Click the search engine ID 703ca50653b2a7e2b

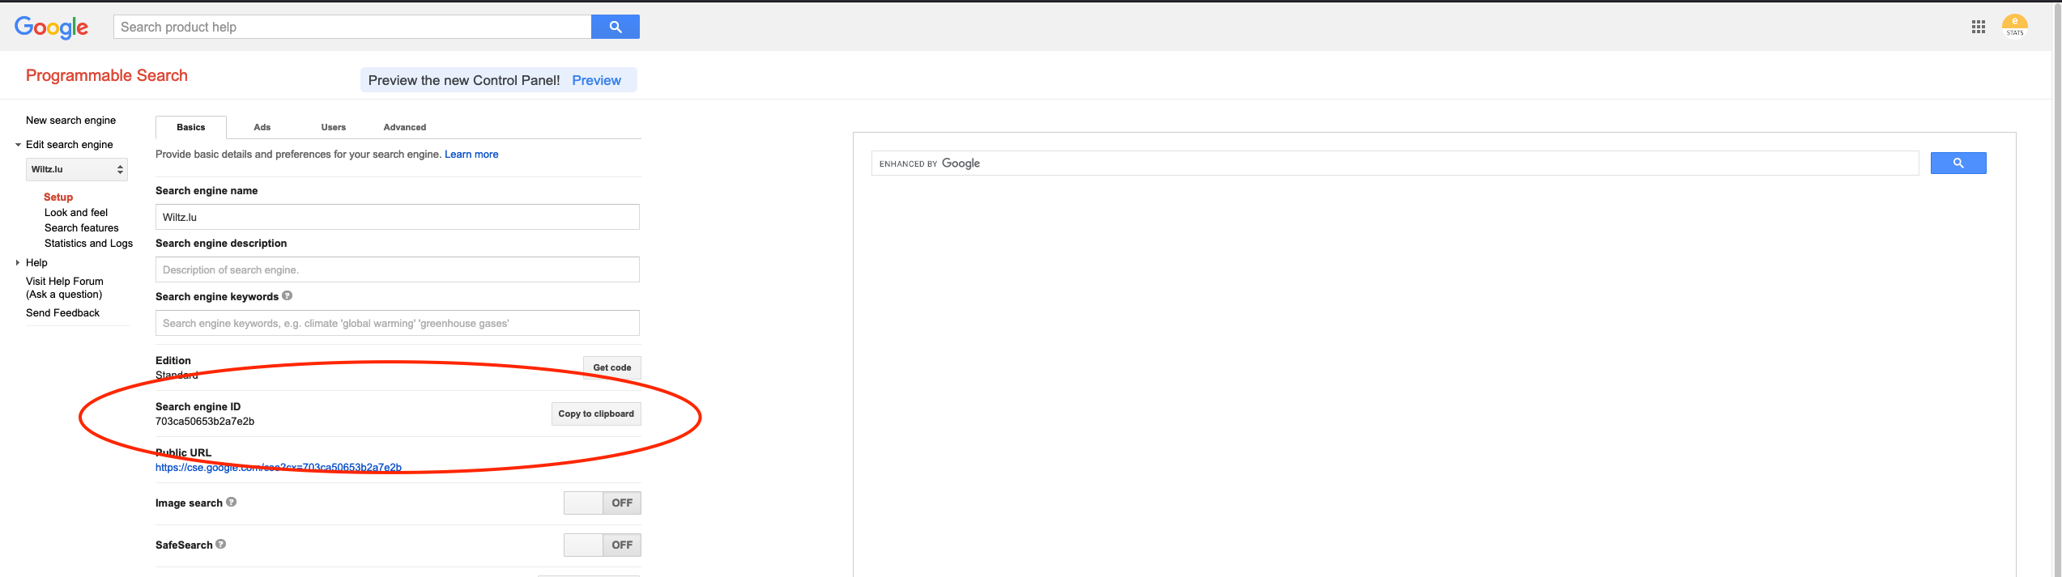coord(205,421)
